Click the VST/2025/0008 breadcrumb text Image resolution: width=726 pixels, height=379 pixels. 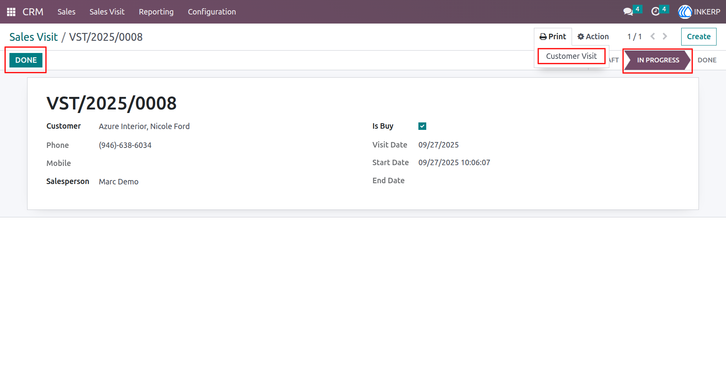[x=106, y=37]
